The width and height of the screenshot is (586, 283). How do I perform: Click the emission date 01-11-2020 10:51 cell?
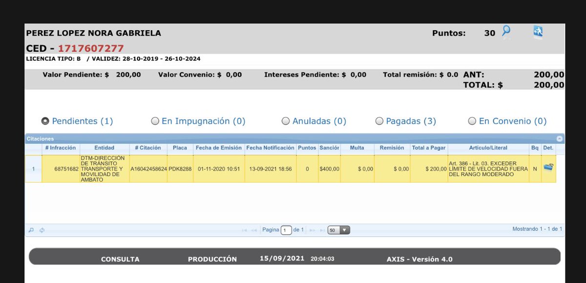click(219, 169)
